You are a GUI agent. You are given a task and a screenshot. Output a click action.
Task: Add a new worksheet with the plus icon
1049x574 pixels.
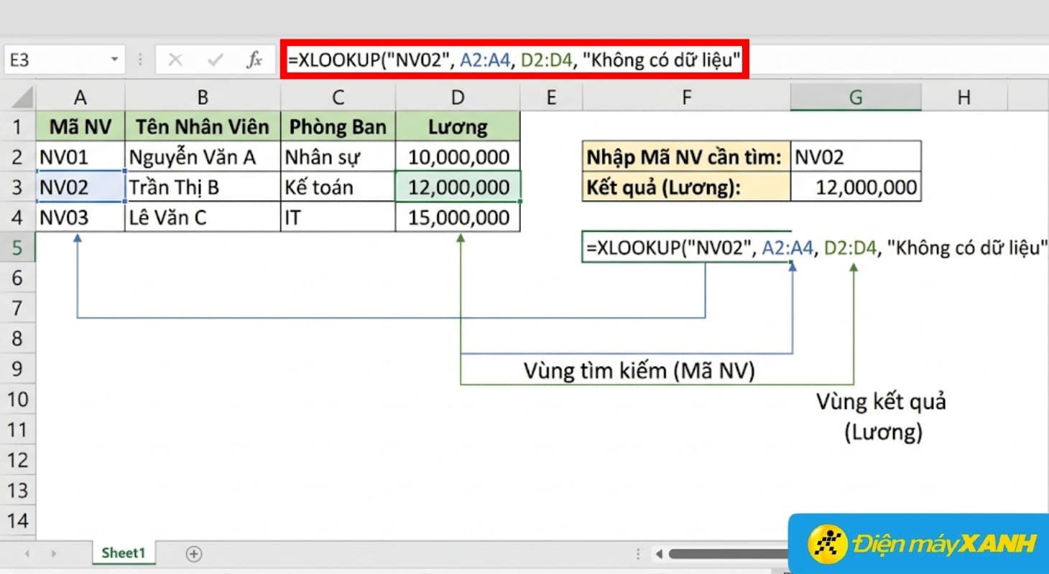(x=190, y=552)
